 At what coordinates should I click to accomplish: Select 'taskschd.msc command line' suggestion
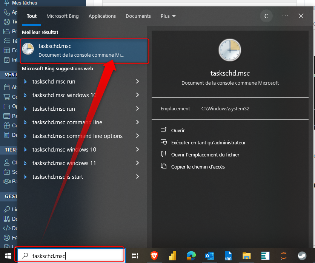coord(67,122)
